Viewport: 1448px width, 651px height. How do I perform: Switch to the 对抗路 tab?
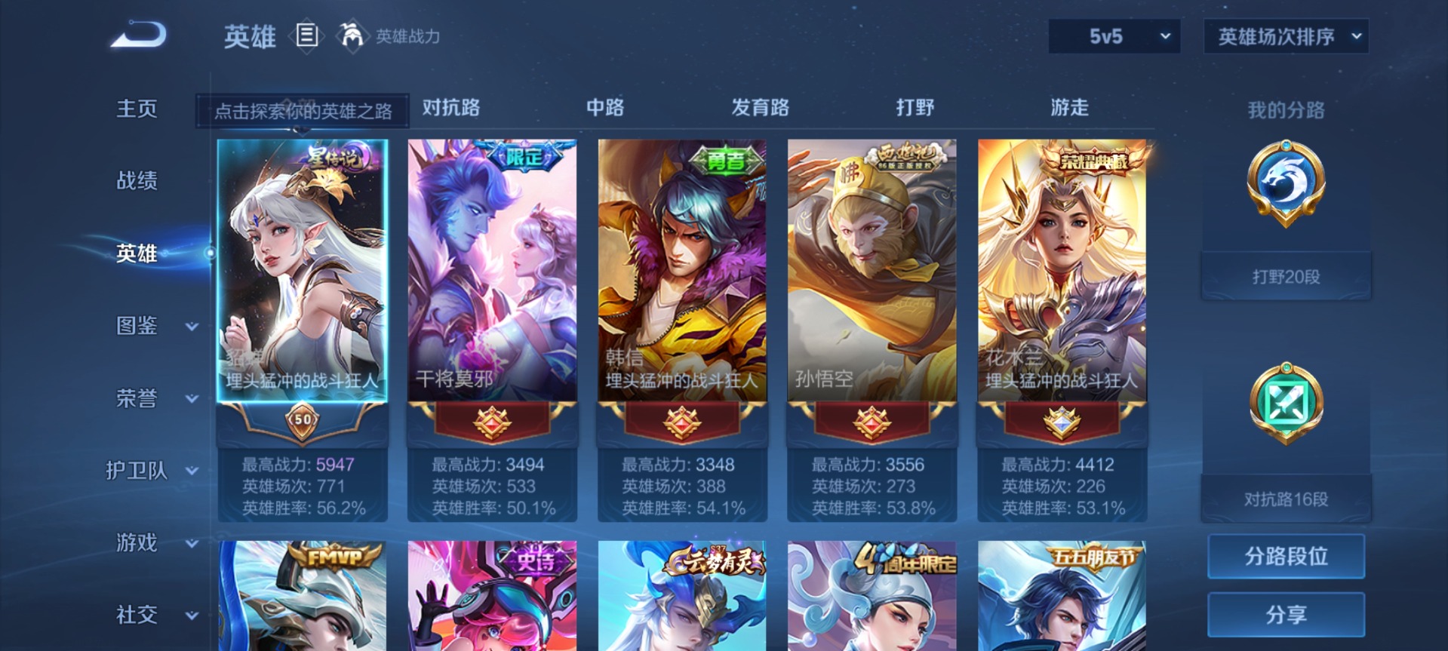pyautogui.click(x=451, y=108)
